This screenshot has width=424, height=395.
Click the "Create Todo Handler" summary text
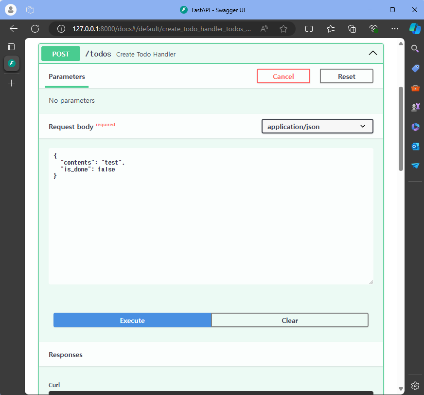pyautogui.click(x=146, y=55)
